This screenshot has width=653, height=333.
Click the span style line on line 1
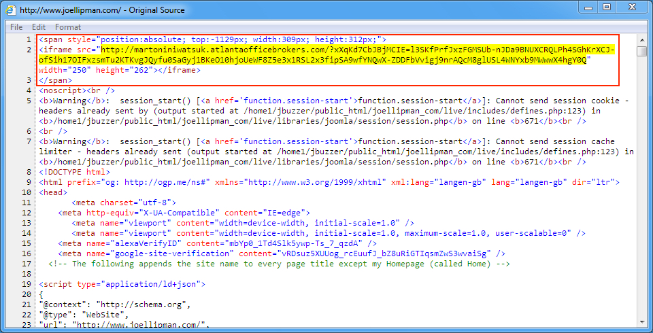(213, 40)
